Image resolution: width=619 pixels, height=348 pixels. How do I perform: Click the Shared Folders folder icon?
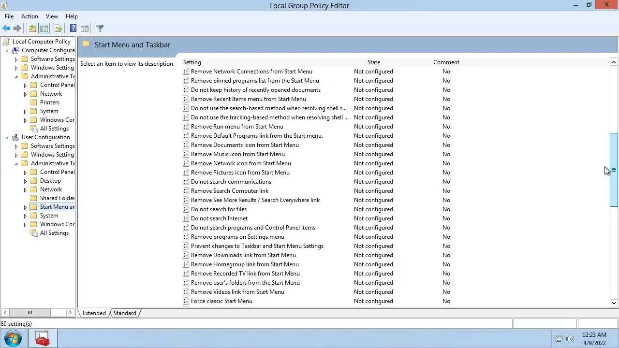coord(33,198)
